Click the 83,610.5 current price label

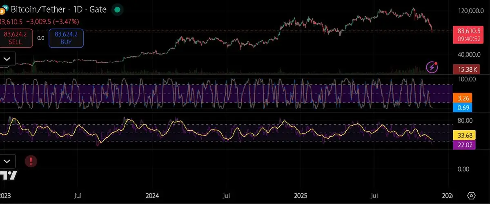coord(468,31)
